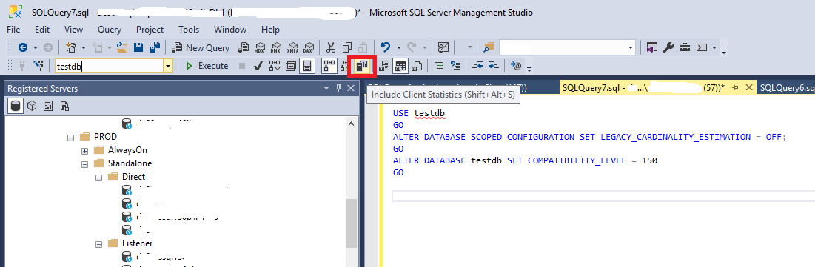The image size is (815, 267).
Task: Toggle Results to File output
Action: pos(416,65)
